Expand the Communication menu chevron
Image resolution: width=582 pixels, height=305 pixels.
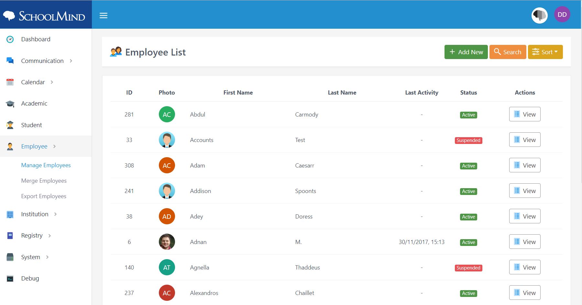pos(71,61)
